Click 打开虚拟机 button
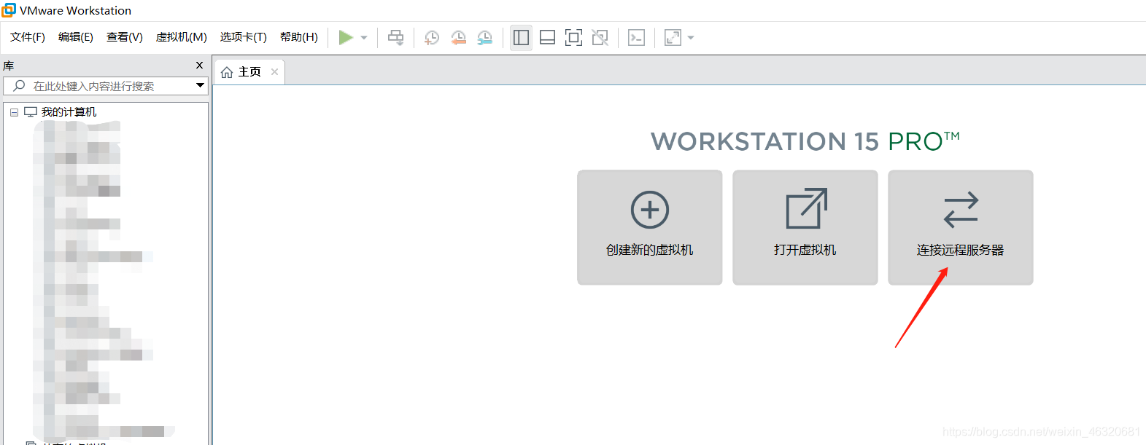1146x445 pixels. pos(805,227)
